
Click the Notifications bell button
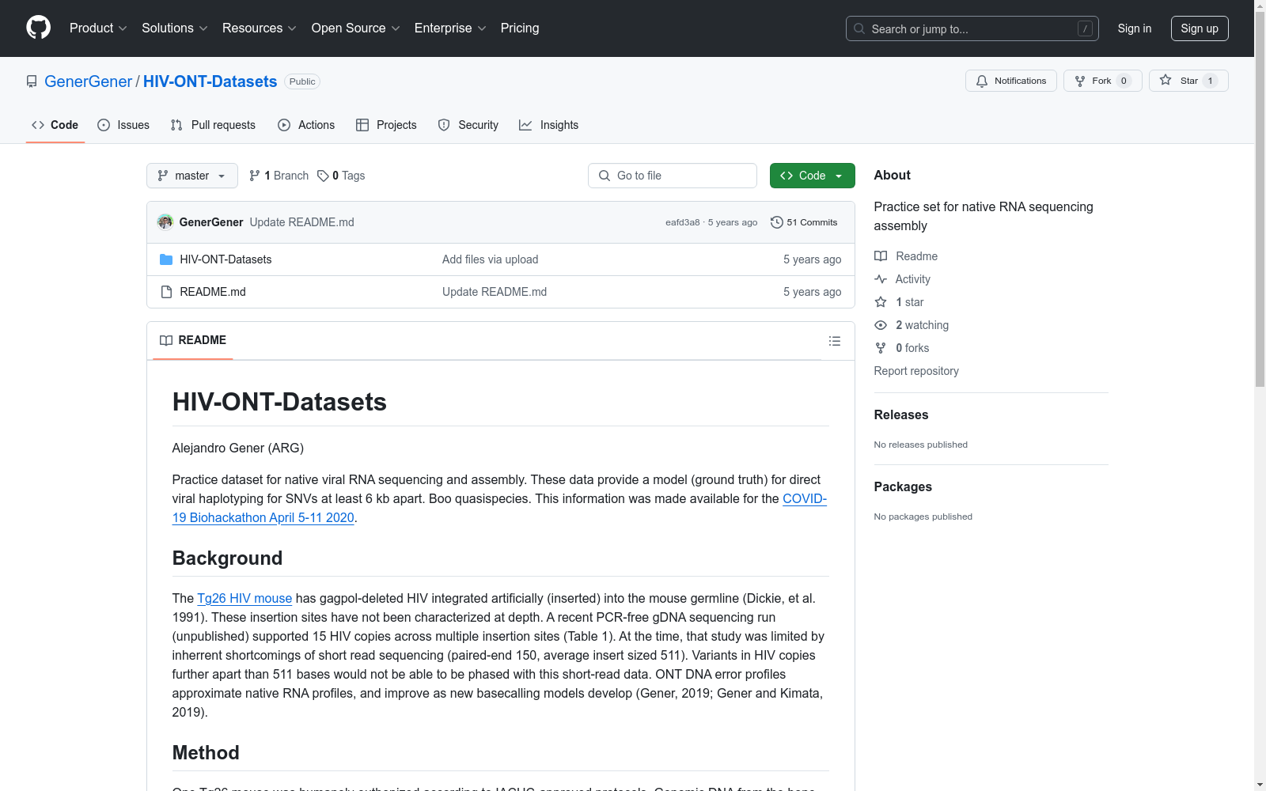tap(1010, 81)
